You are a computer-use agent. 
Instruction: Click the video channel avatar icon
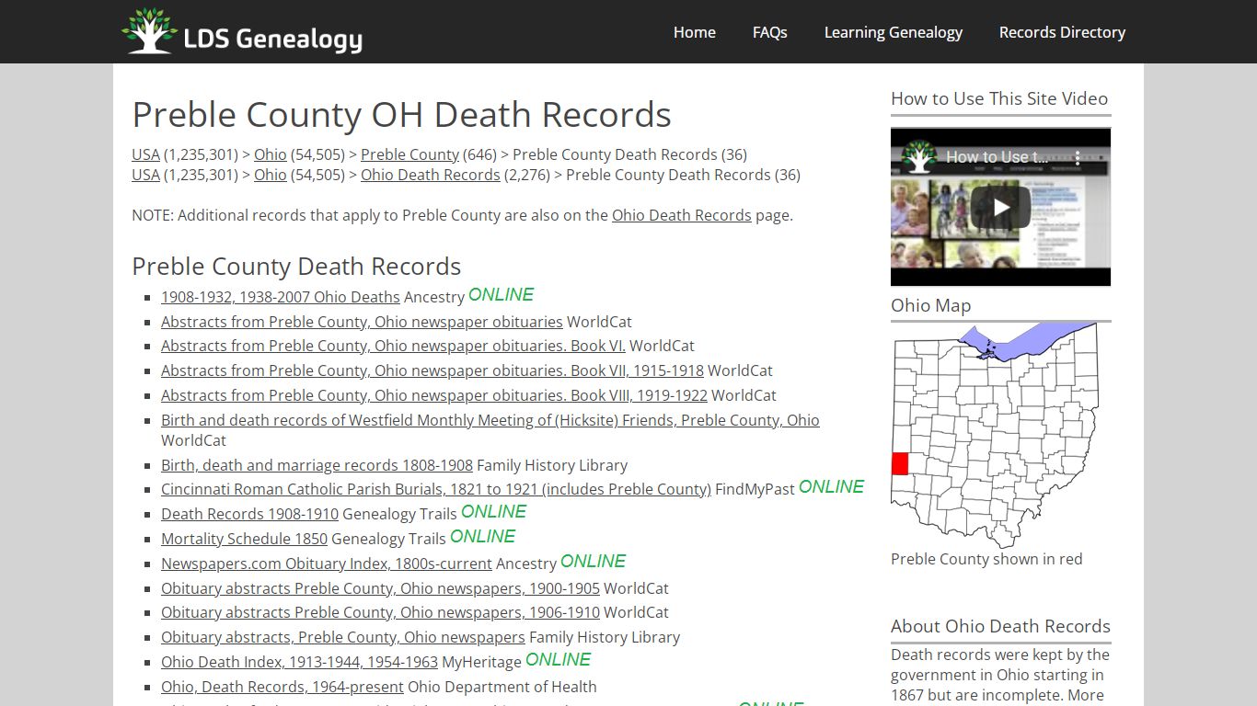click(918, 156)
